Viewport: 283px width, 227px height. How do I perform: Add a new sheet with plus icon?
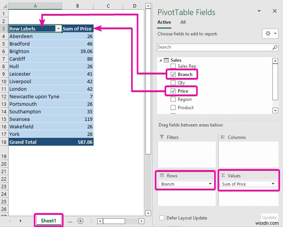[80, 221]
